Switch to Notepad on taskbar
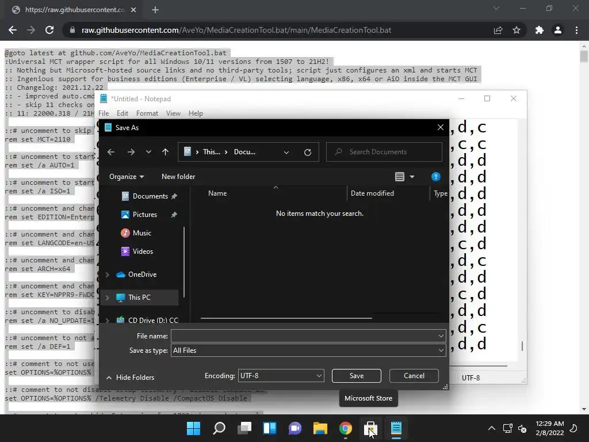 (x=396, y=428)
